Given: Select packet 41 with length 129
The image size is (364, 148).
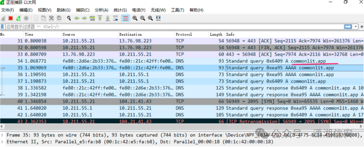Looking at the screenshot, I should tap(182, 108).
